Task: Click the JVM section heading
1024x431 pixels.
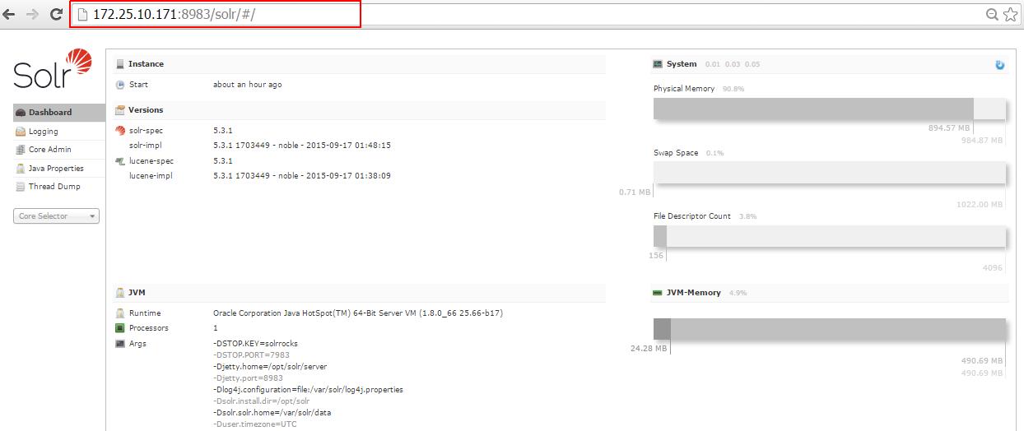Action: point(137,293)
